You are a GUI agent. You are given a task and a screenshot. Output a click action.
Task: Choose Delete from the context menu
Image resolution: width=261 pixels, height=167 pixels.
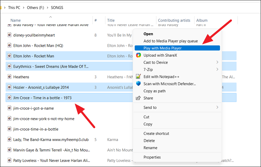pos(149,141)
